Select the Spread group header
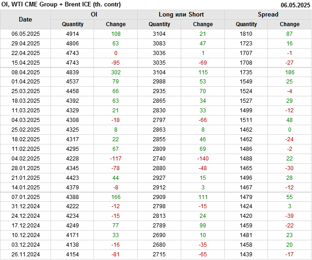The height and width of the screenshot is (260, 312). [x=268, y=15]
